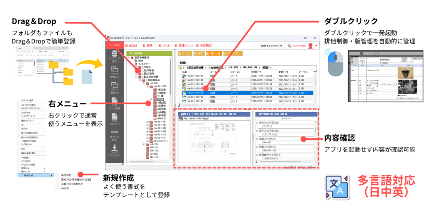The image size is (425, 208).
Task: Select file row HA-001-100-07
Action: pos(195,97)
